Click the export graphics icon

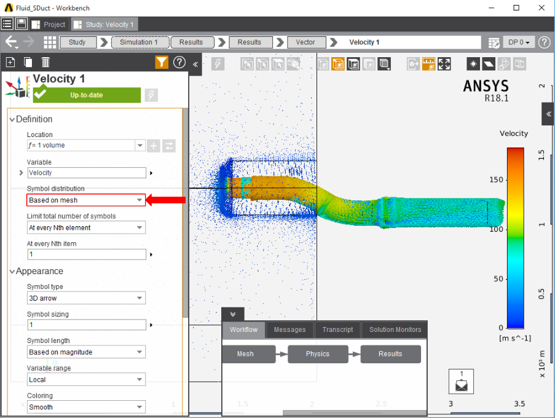click(413, 64)
